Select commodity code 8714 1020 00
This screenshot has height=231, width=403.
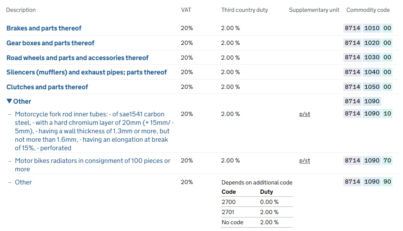(x=368, y=43)
